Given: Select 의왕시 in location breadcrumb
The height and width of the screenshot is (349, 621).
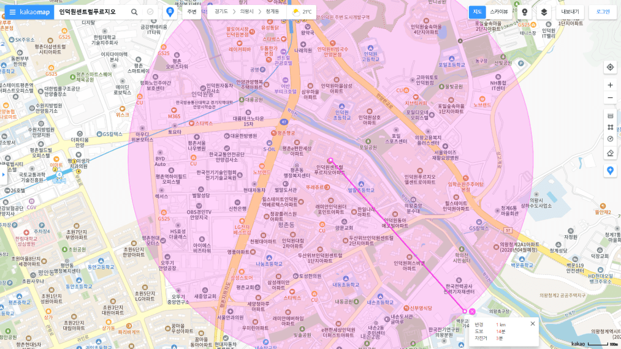Looking at the screenshot, I should pyautogui.click(x=246, y=12).
